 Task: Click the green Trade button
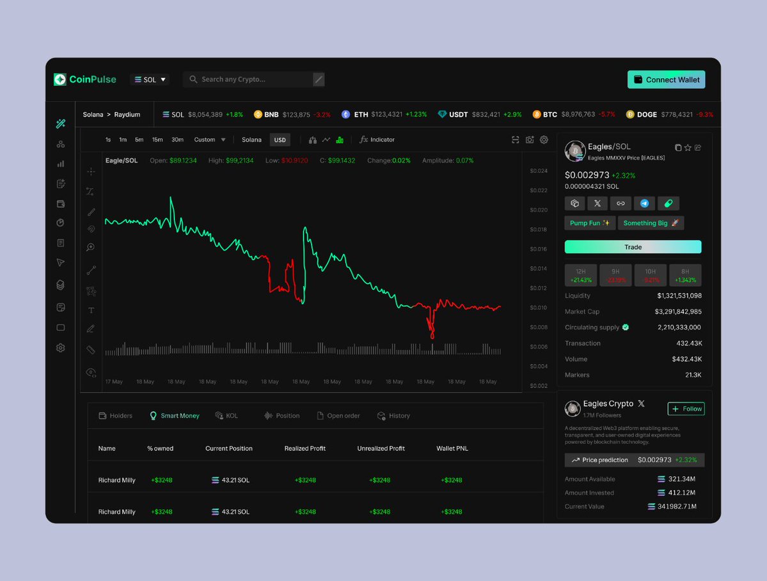pyautogui.click(x=633, y=247)
